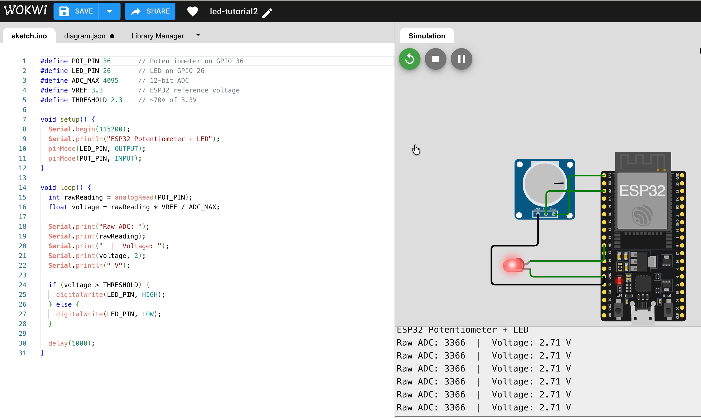Open the save options dropdown arrow
Viewport: 701px width, 418px height.
pyautogui.click(x=109, y=11)
